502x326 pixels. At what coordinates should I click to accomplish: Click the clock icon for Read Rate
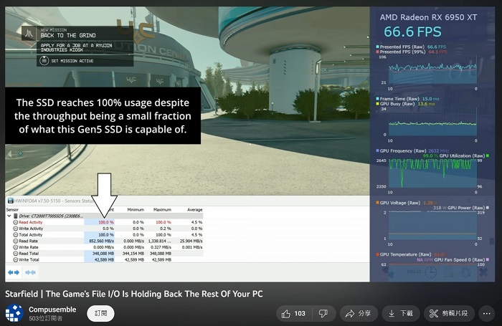pos(15,241)
